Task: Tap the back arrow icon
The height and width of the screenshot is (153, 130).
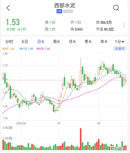Action: click(x=8, y=8)
